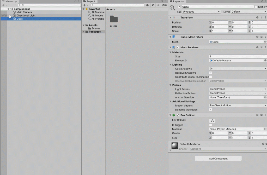Click the cube icon beside Cube's name in Inspector
The height and width of the screenshot is (175, 267).
click(172, 7)
